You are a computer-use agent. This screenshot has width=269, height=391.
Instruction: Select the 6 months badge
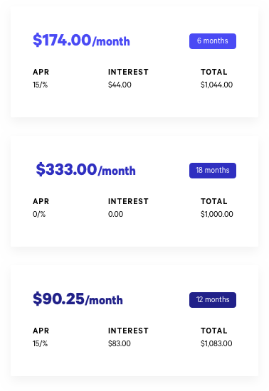(213, 41)
